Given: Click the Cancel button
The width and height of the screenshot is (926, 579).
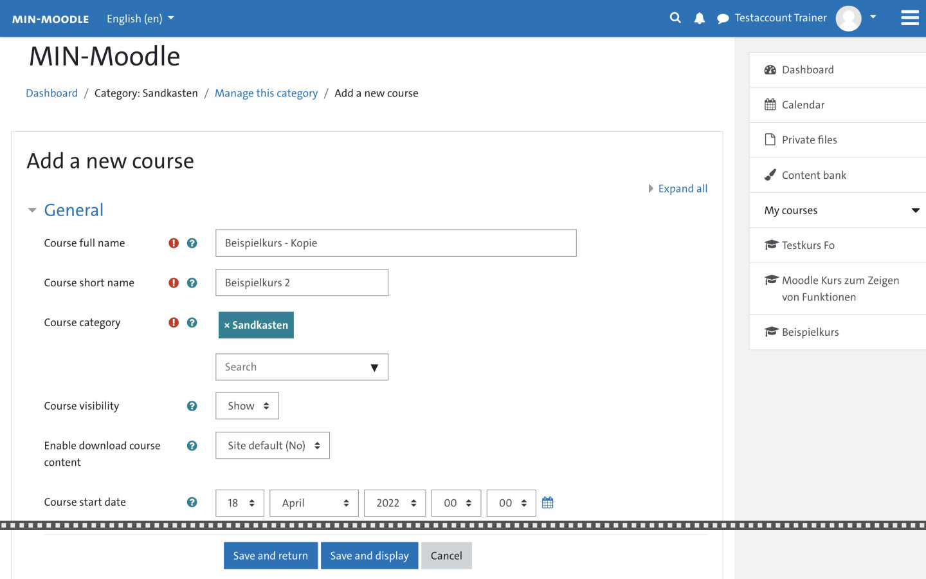Looking at the screenshot, I should [x=446, y=556].
